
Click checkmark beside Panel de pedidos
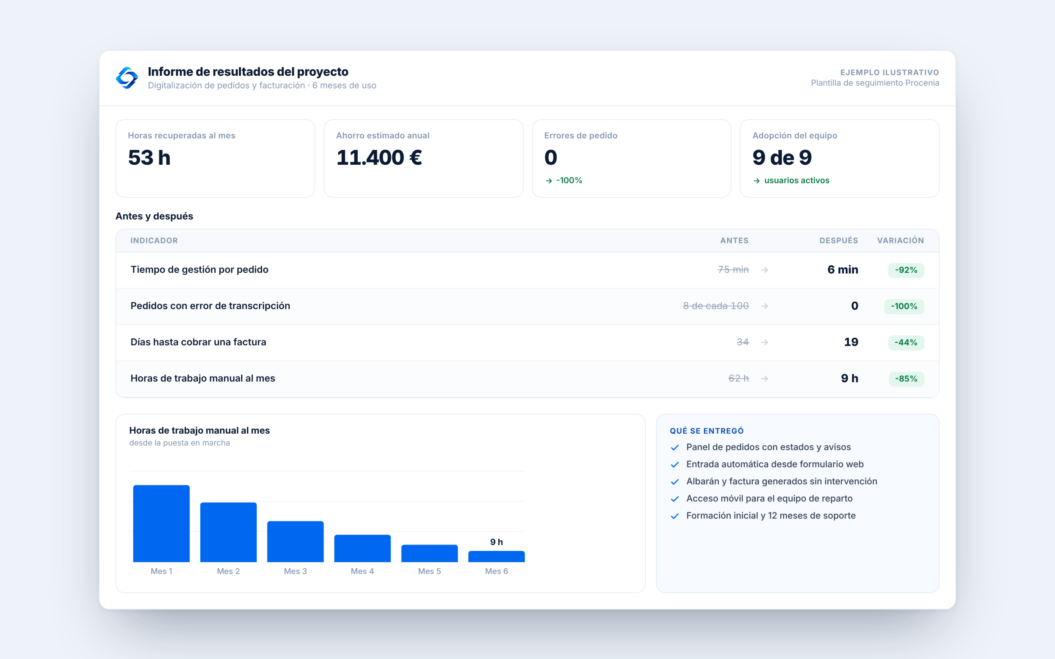675,448
